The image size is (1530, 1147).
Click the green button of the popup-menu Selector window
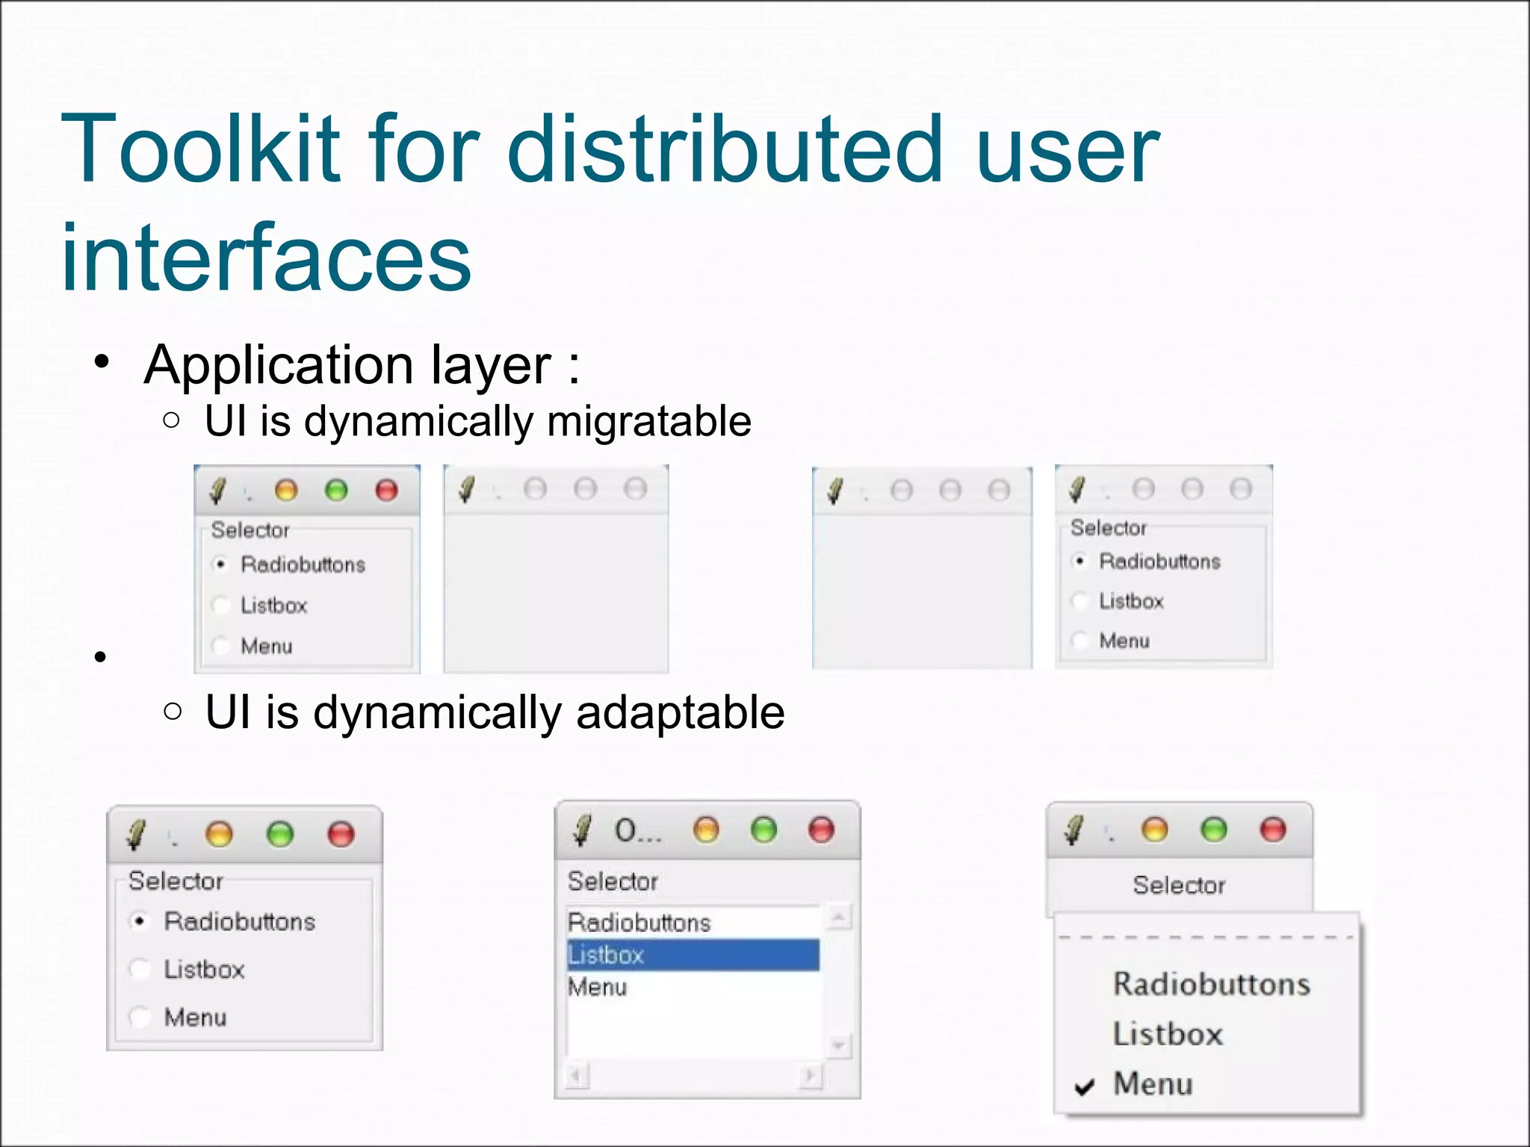(1214, 830)
